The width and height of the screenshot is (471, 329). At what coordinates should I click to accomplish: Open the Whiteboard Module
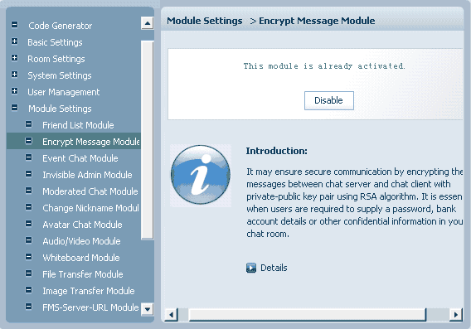(x=81, y=258)
